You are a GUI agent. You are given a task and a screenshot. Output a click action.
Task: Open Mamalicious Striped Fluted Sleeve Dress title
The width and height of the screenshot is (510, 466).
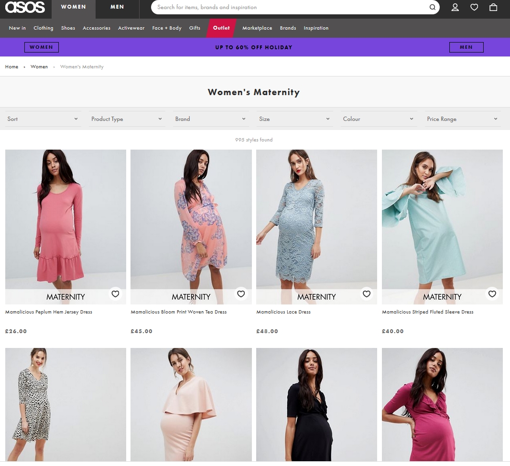(x=428, y=312)
